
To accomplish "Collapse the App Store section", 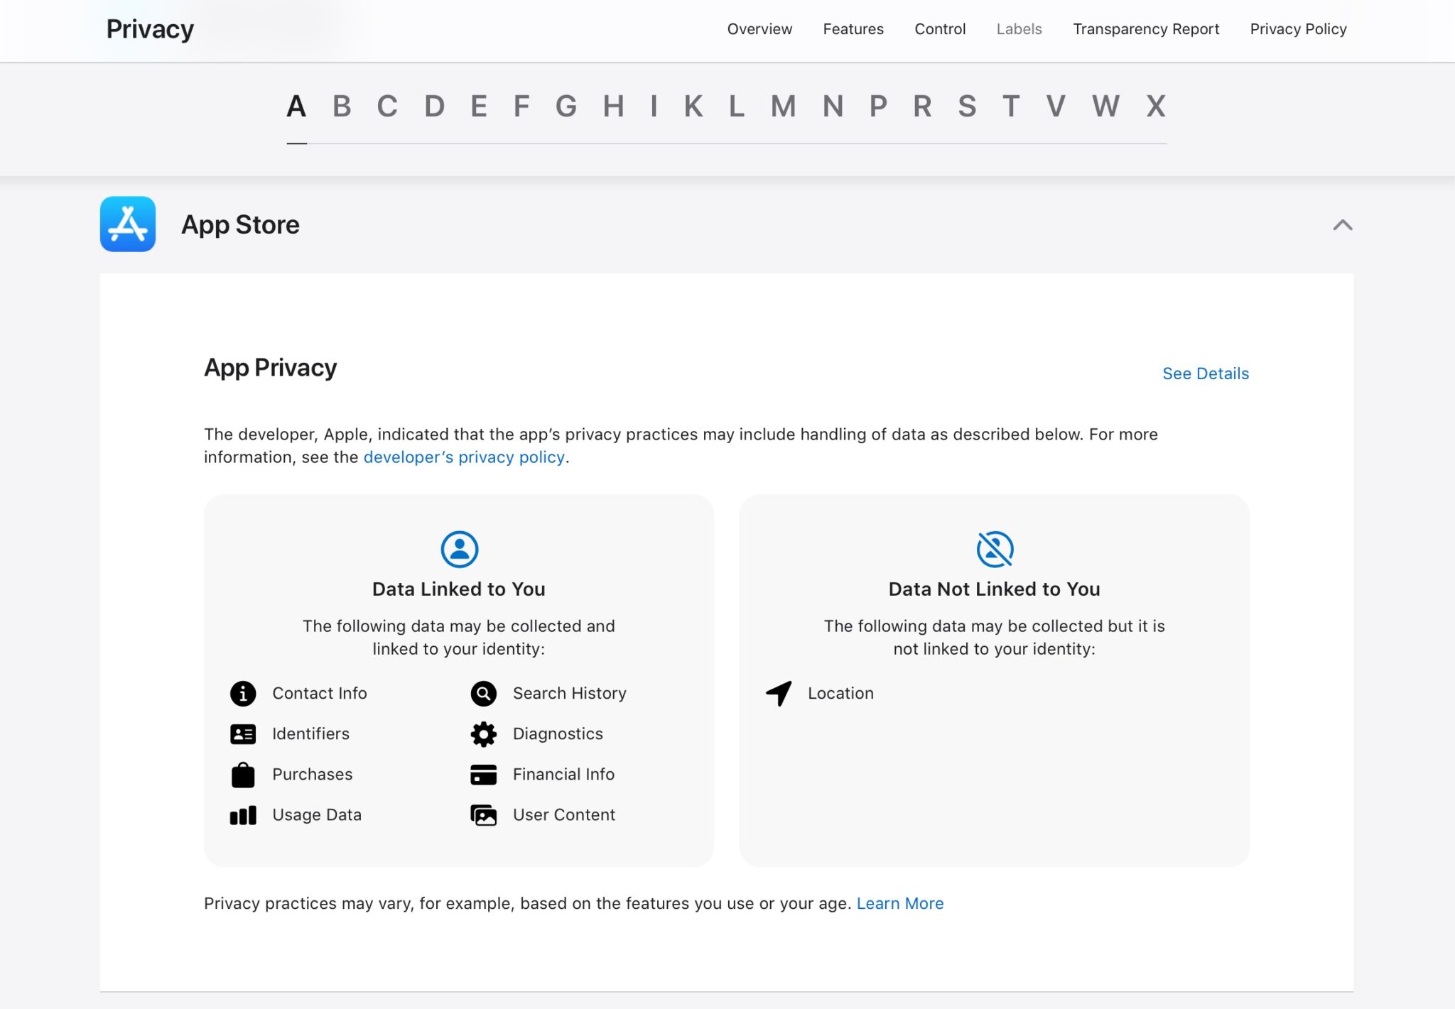I will pyautogui.click(x=1342, y=225).
